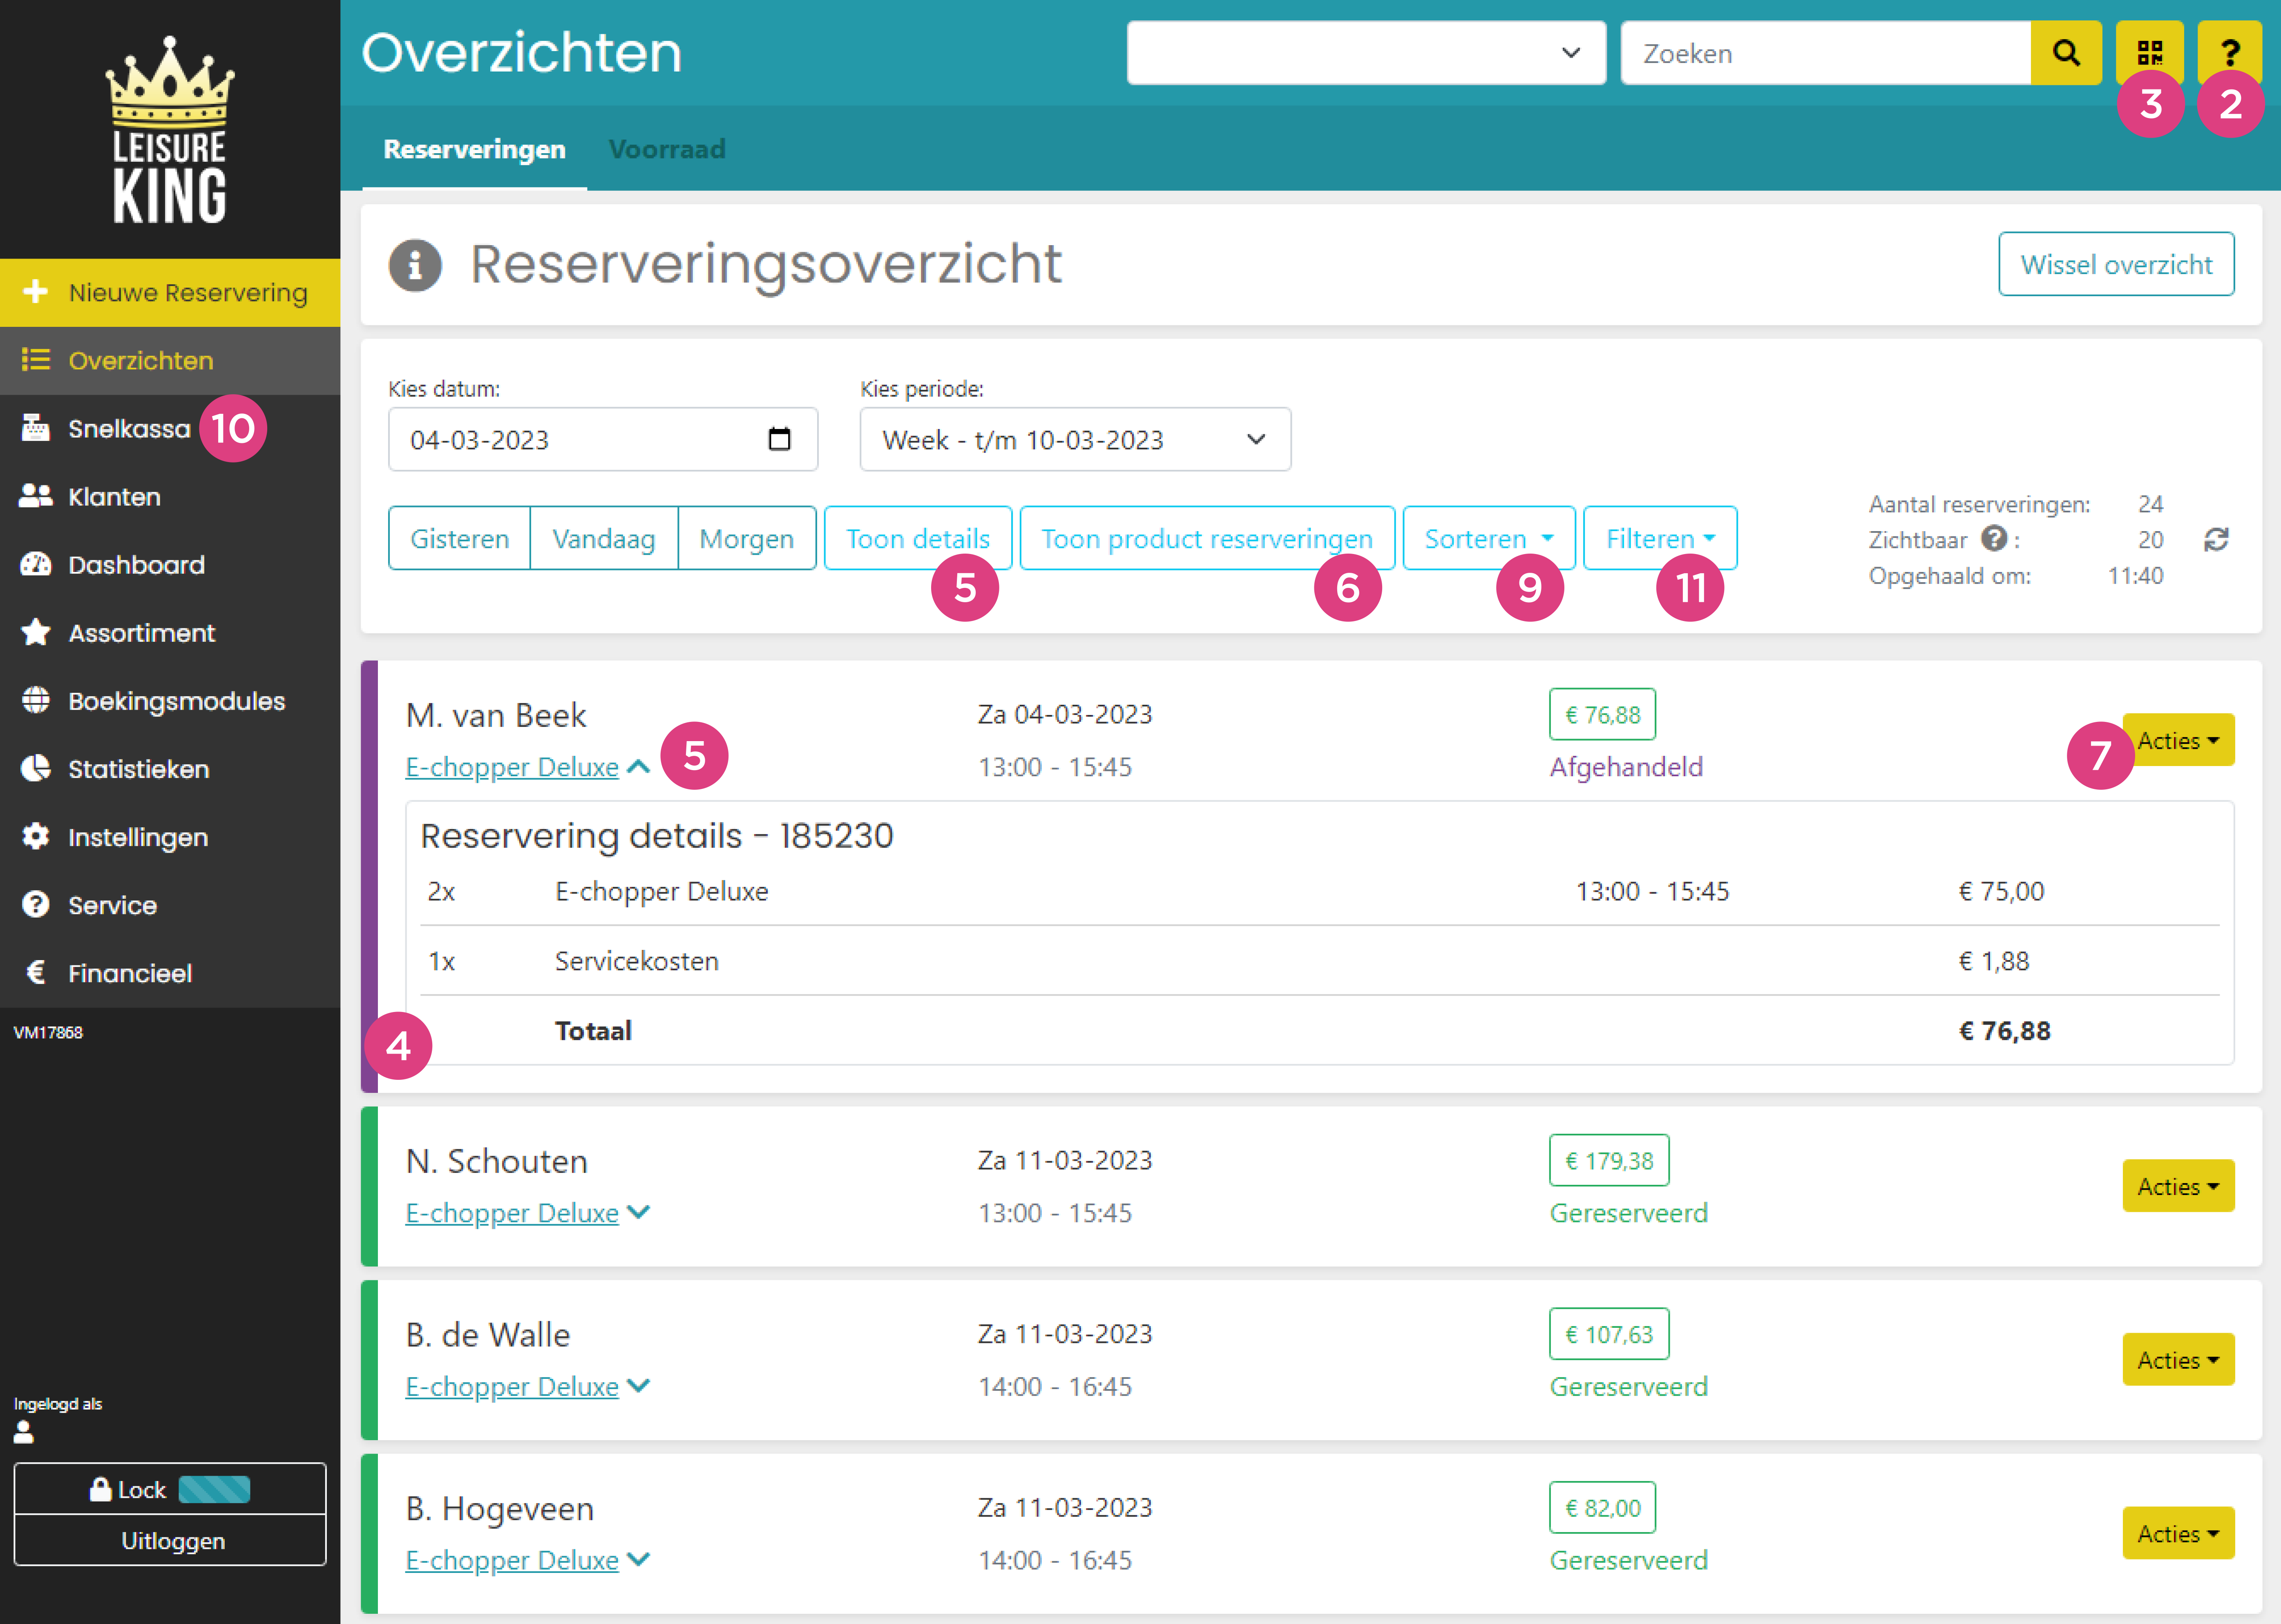
Task: Open the Kies periode week dropdown
Action: tap(1075, 439)
